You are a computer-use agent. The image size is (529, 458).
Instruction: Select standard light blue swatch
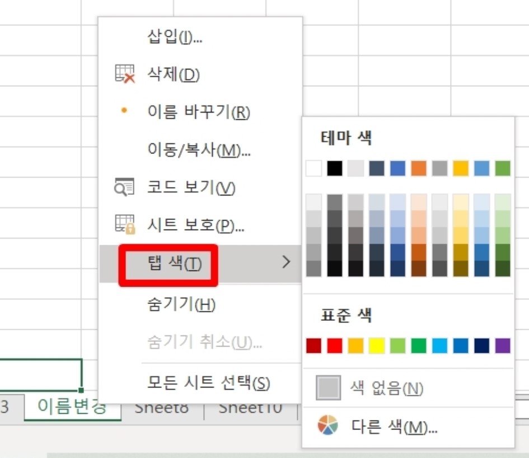(x=439, y=345)
